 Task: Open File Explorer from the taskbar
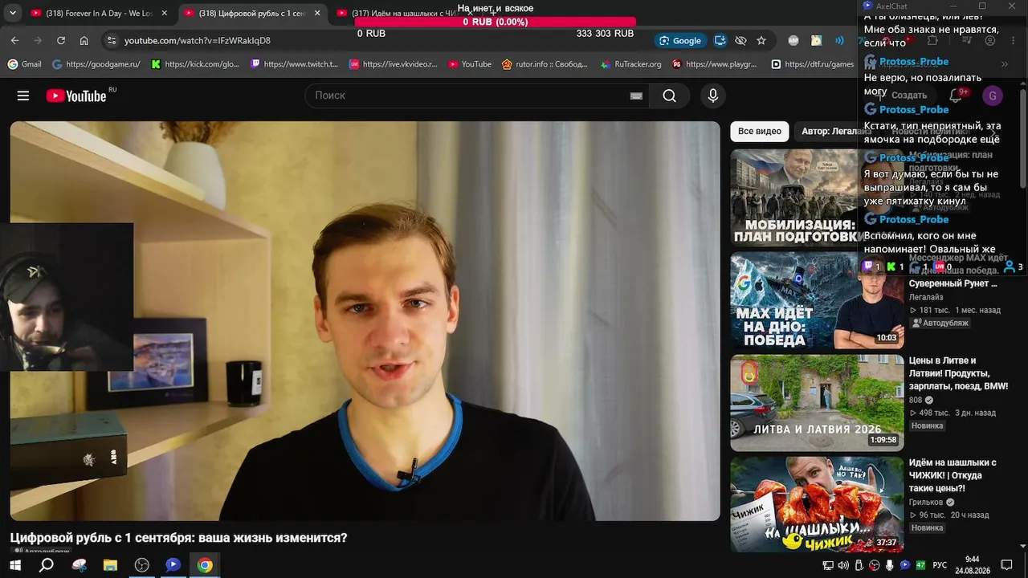pos(110,565)
